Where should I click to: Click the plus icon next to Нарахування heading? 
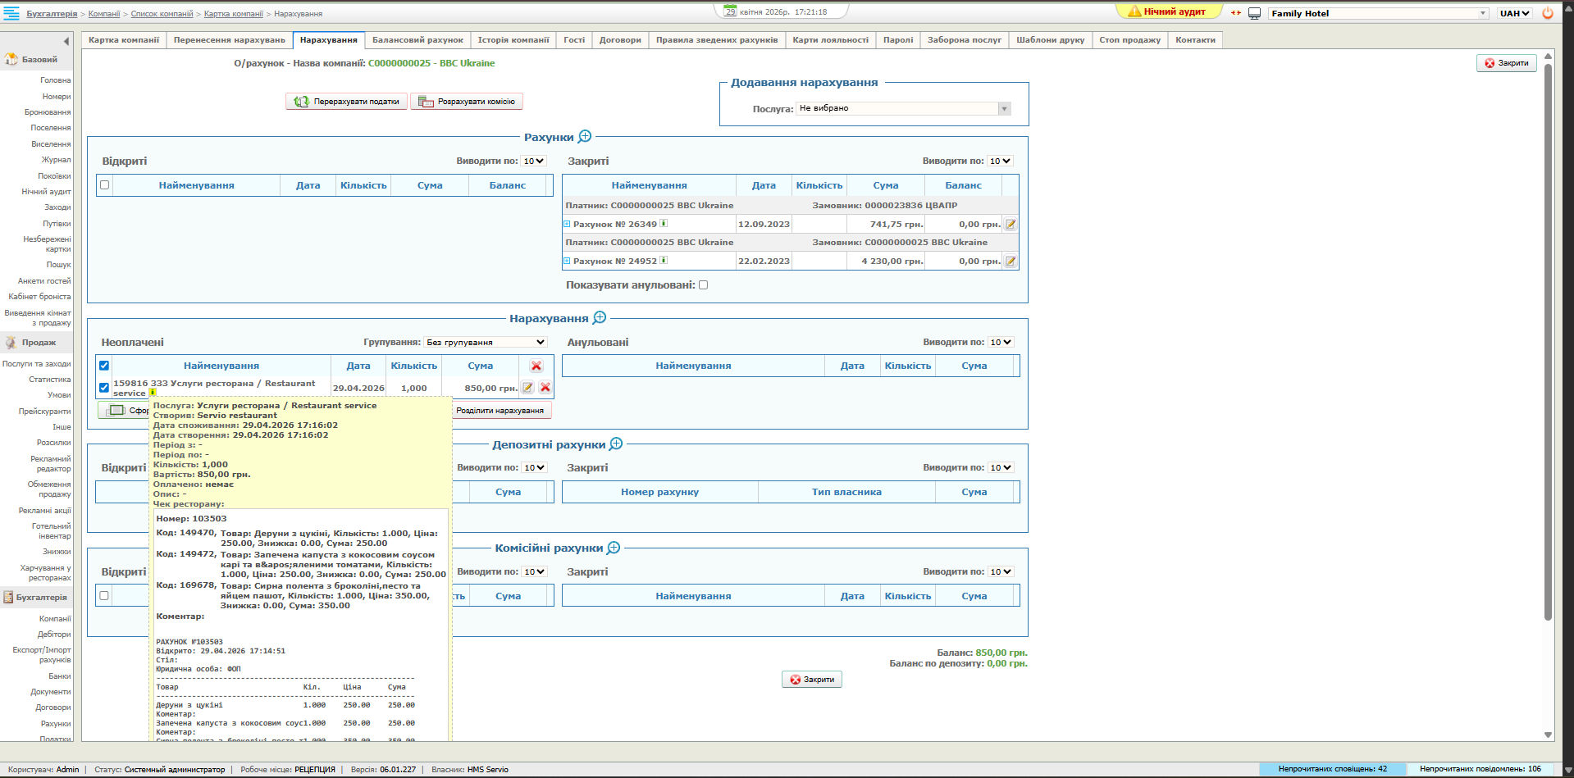click(x=600, y=317)
